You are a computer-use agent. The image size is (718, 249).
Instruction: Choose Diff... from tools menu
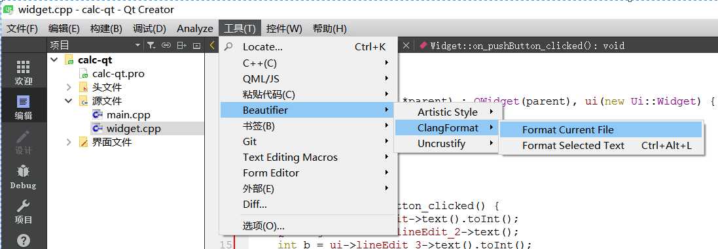point(309,204)
